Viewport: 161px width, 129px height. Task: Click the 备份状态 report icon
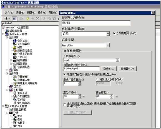15,40
